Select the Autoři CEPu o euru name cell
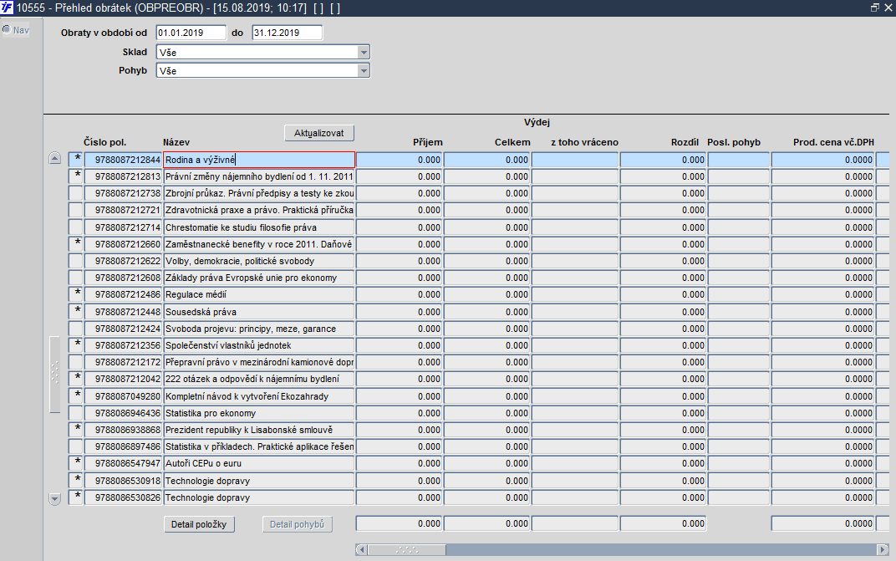The width and height of the screenshot is (896, 561). pyautogui.click(x=259, y=464)
